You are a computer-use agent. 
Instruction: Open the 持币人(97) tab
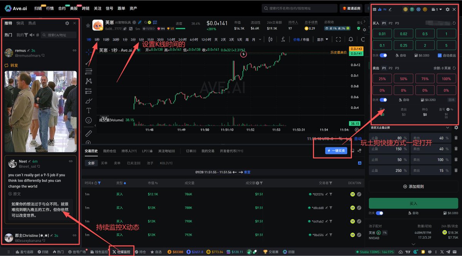(129, 151)
